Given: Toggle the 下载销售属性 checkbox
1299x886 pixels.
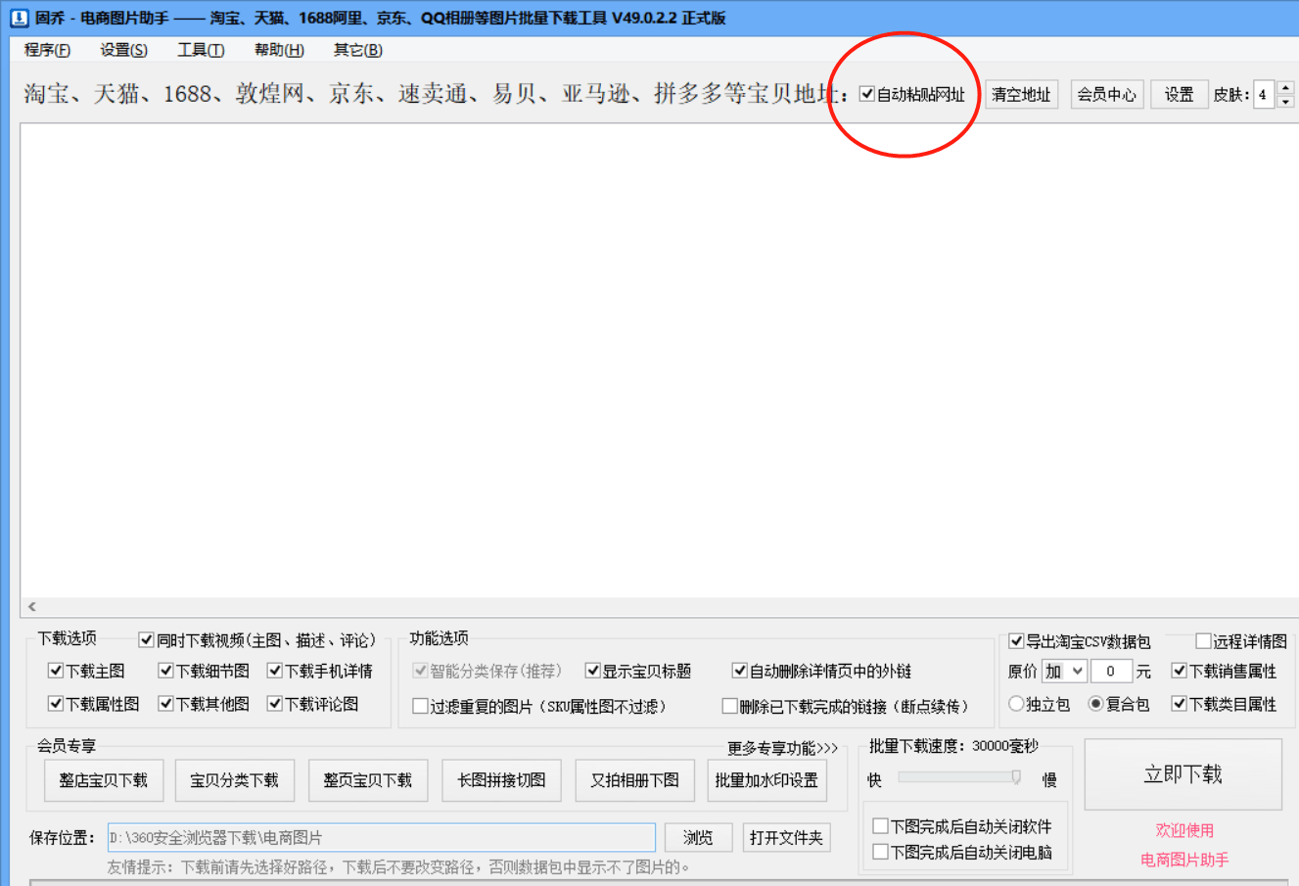Looking at the screenshot, I should (x=1180, y=671).
